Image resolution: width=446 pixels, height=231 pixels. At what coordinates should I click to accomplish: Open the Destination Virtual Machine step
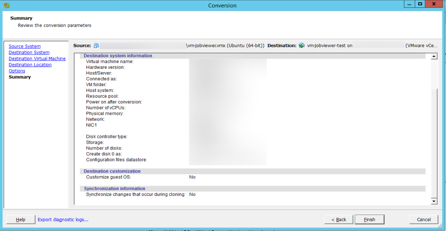[x=37, y=58]
